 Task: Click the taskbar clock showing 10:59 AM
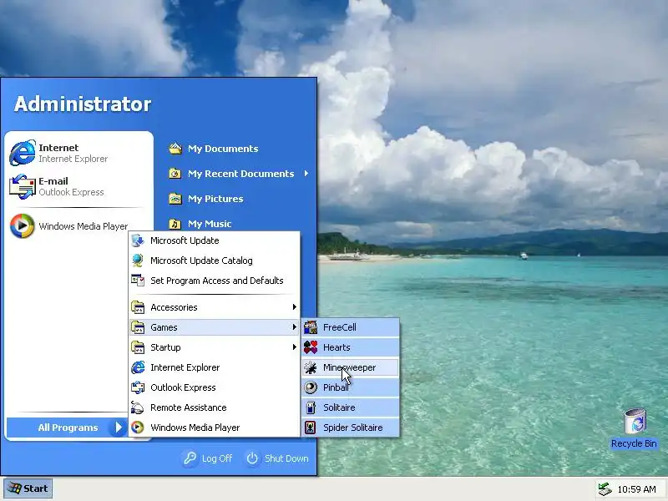[x=636, y=489]
